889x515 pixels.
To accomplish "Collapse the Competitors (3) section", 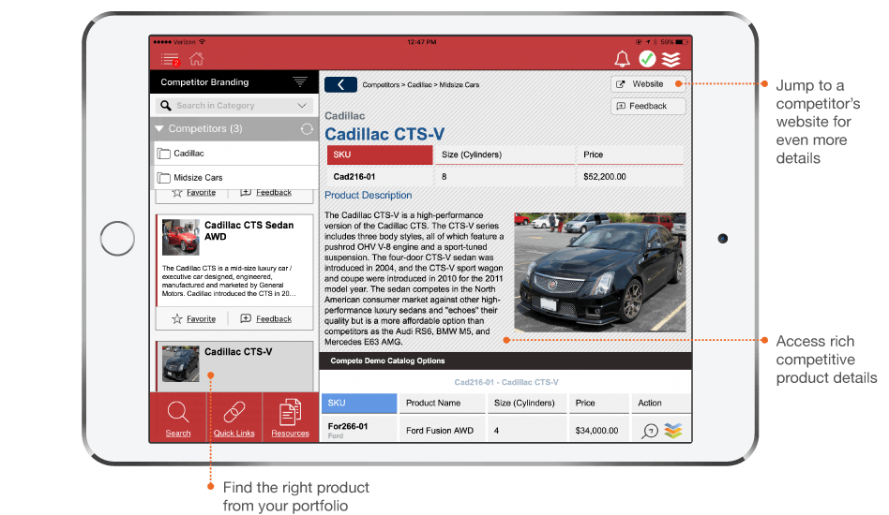I will 160,129.
